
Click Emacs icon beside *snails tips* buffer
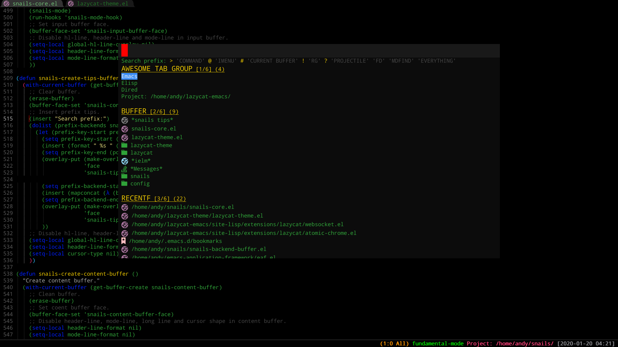click(x=125, y=120)
